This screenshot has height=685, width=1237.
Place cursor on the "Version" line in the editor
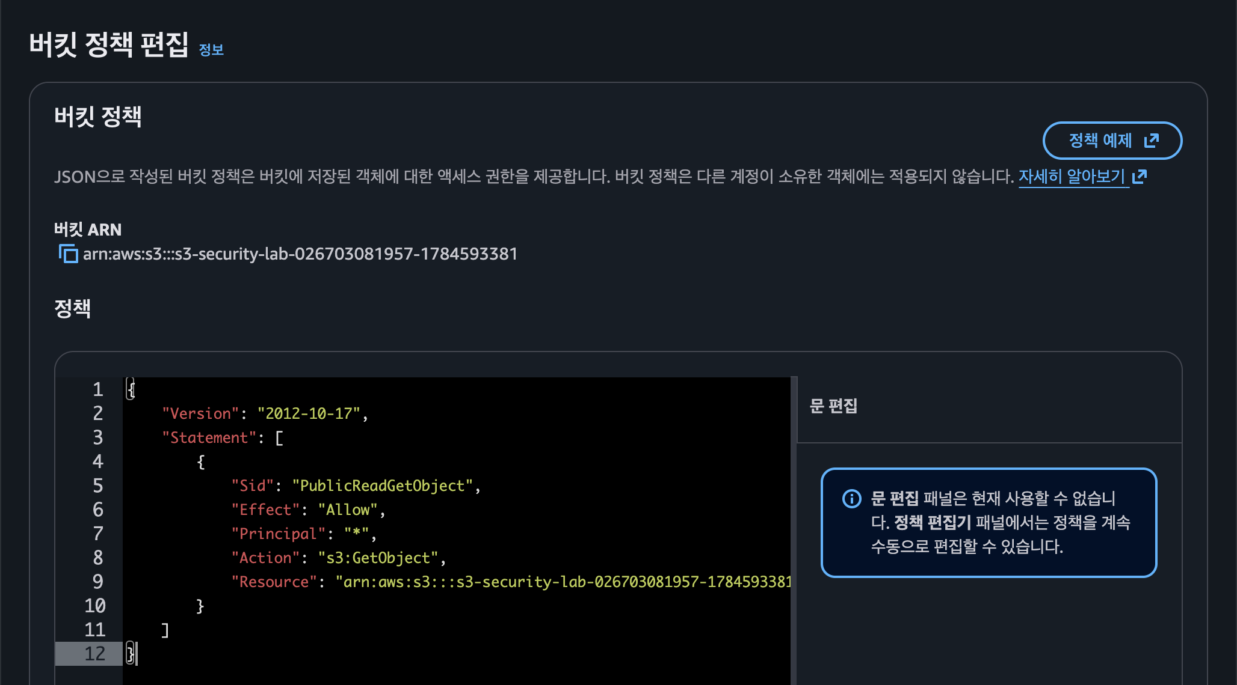click(265, 413)
